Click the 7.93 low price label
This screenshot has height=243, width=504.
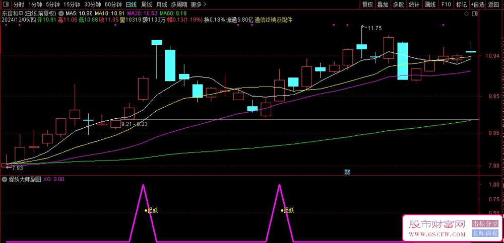coord(17,168)
